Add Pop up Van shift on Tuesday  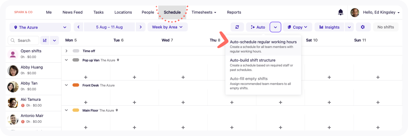coord(134,77)
